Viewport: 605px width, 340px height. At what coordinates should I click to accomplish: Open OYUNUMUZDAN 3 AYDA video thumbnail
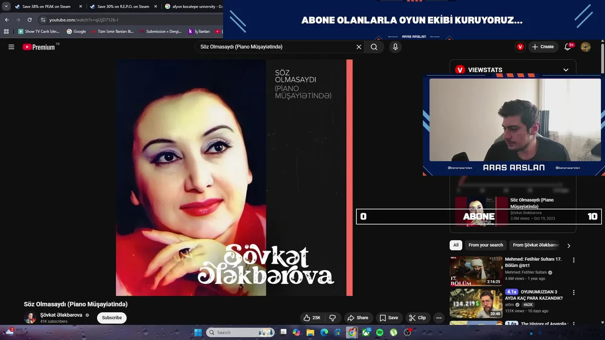tap(475, 303)
